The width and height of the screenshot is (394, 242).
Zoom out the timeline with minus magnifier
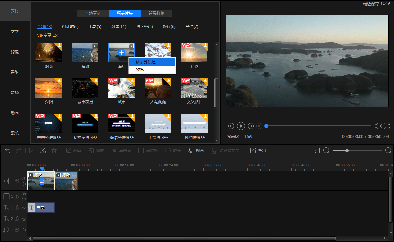coord(326,150)
